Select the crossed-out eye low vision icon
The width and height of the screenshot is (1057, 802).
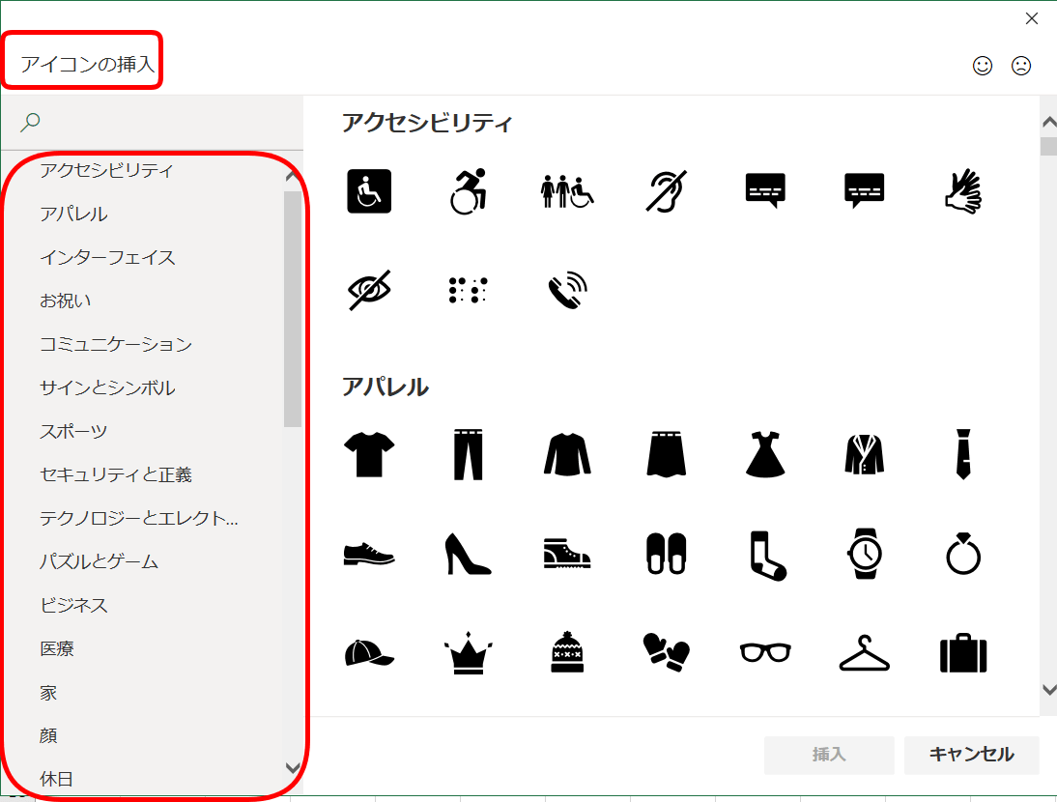coord(369,289)
